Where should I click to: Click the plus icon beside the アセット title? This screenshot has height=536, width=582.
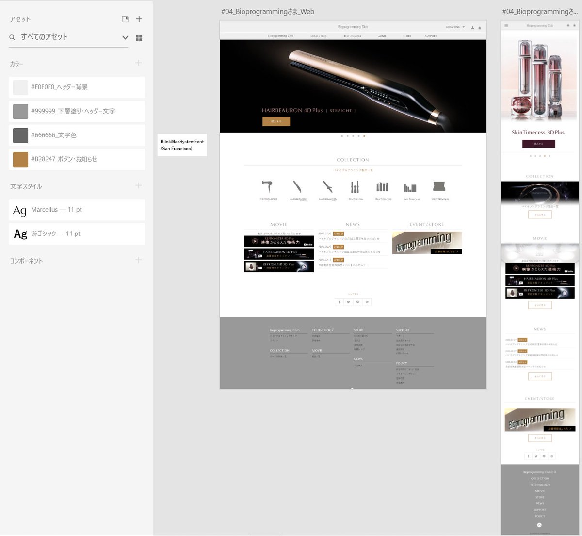click(139, 19)
